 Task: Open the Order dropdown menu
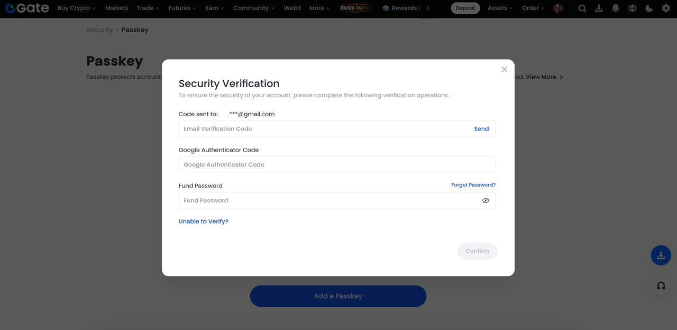pos(533,8)
